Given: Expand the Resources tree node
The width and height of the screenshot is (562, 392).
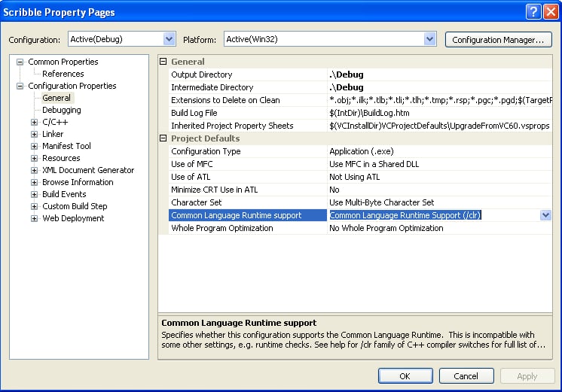Looking at the screenshot, I should (x=35, y=158).
